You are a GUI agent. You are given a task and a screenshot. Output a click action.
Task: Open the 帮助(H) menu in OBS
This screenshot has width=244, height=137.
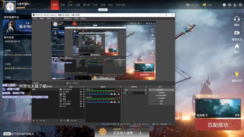tap(83, 19)
